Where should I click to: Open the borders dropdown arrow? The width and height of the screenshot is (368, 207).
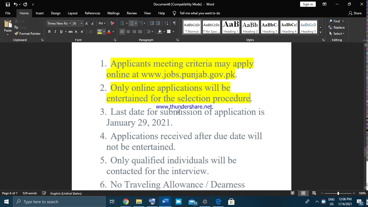[173, 32]
